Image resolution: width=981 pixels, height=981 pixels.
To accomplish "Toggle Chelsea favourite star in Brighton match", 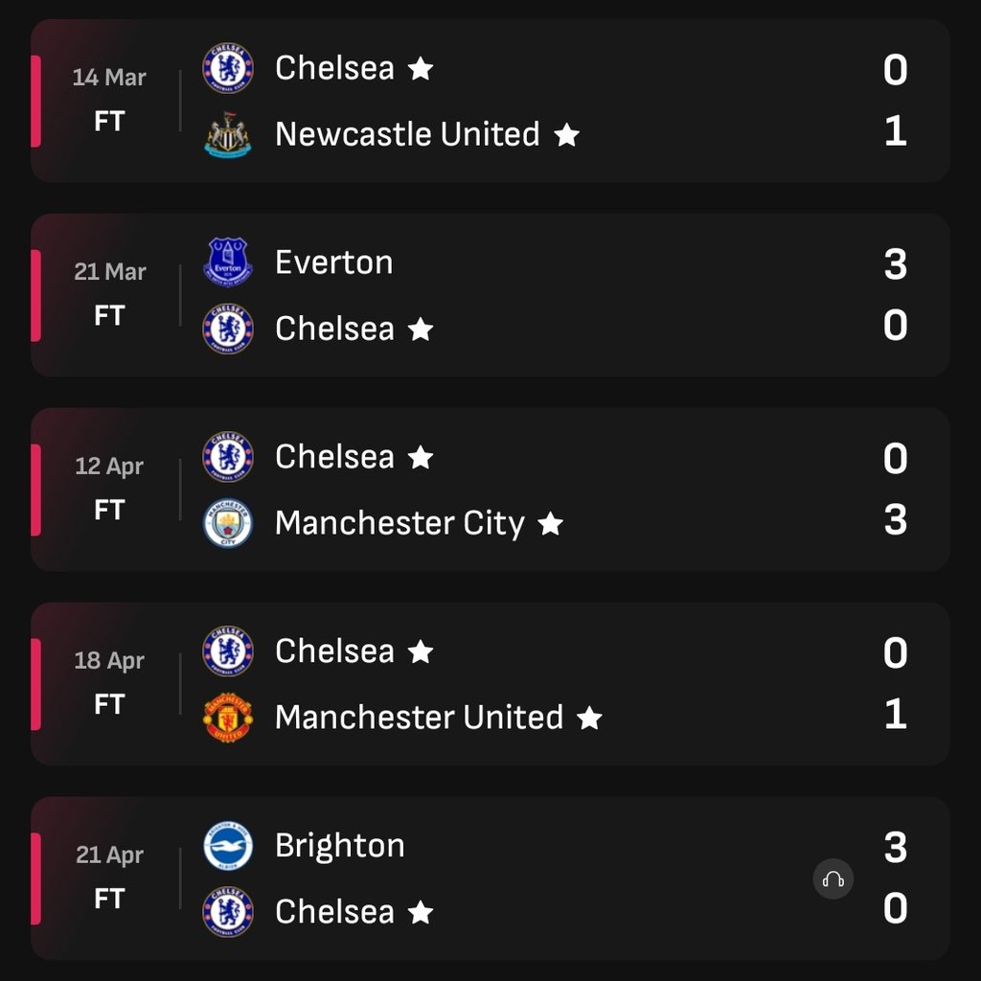I will (x=421, y=912).
